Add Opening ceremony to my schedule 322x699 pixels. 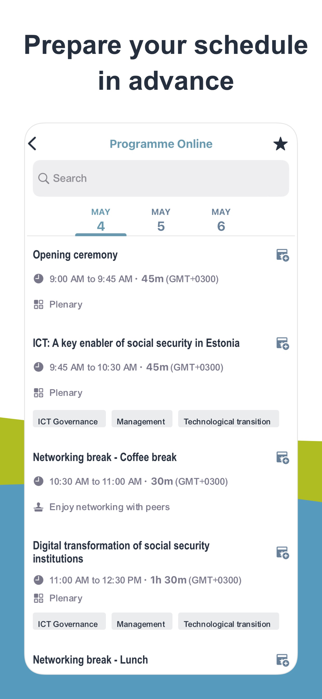tap(282, 255)
